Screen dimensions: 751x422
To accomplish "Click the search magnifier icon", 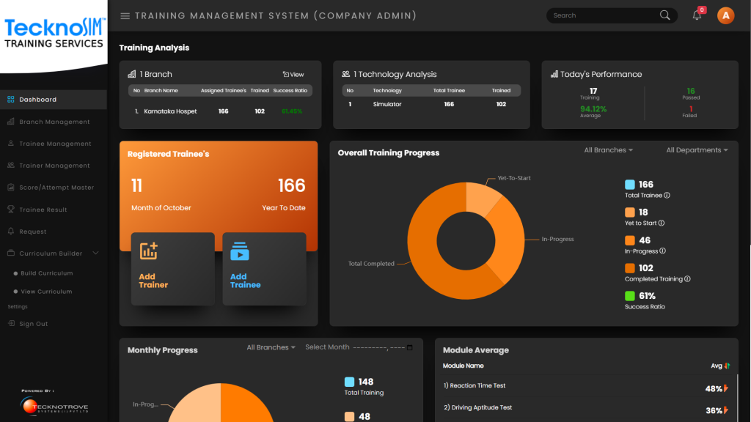I will (x=664, y=15).
